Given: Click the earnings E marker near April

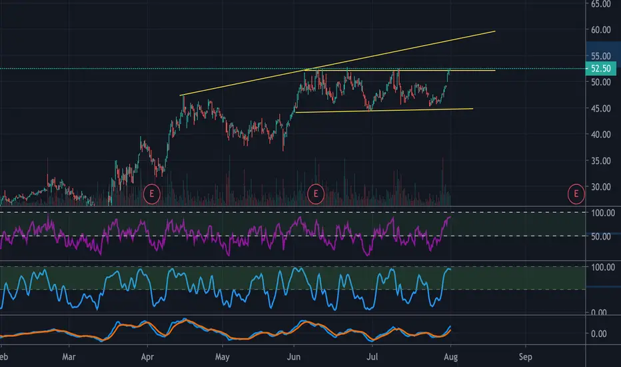Looking at the screenshot, I should 151,194.
